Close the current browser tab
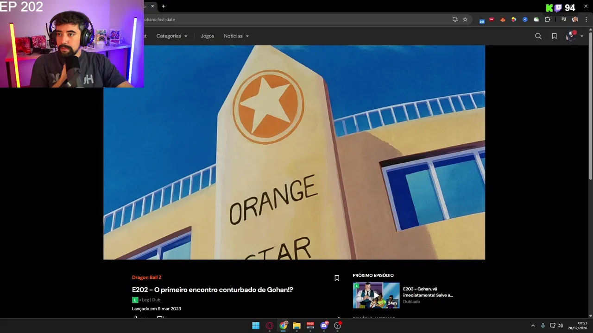593x333 pixels. coord(152,6)
